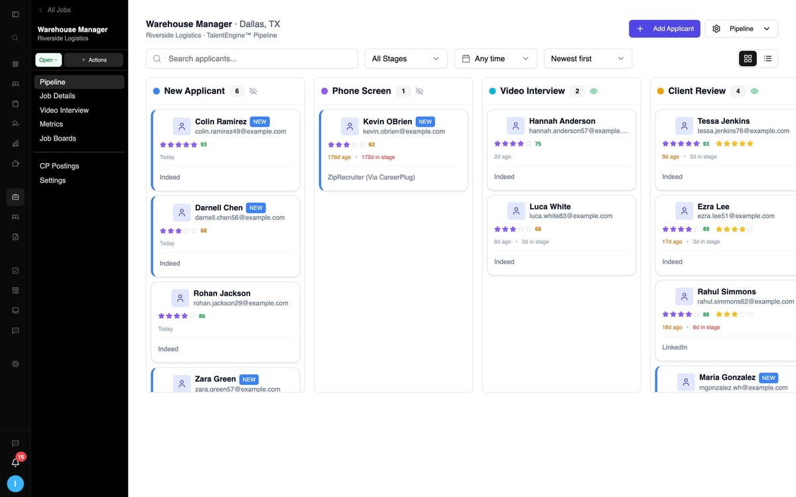Open Maria Gonzalez's applicant name
The height and width of the screenshot is (497, 796).
pos(727,378)
